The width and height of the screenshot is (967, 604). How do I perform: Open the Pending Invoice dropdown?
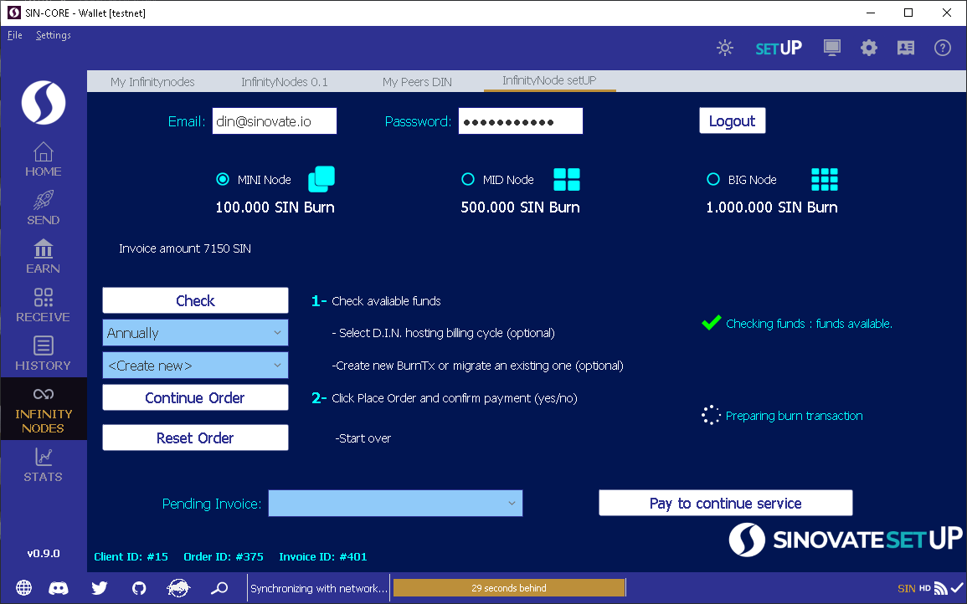[395, 503]
